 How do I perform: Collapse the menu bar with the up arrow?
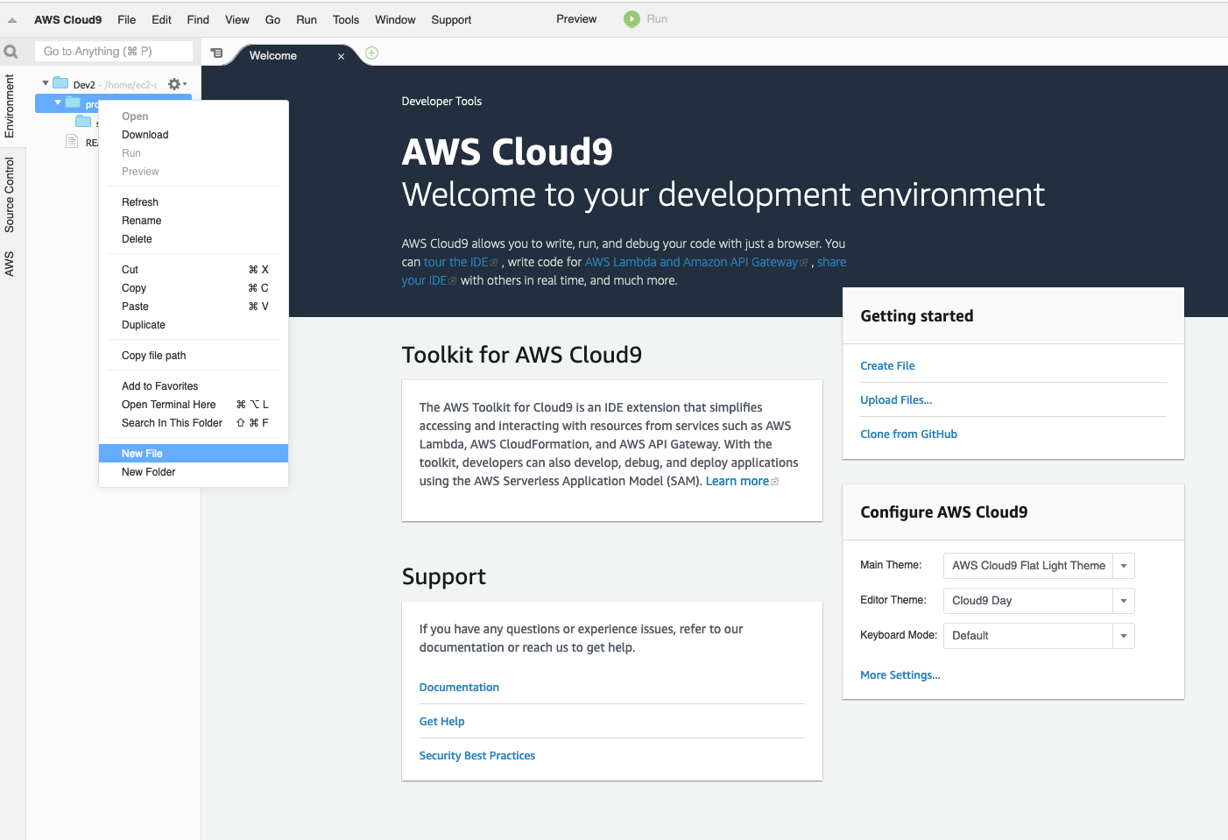coord(12,20)
